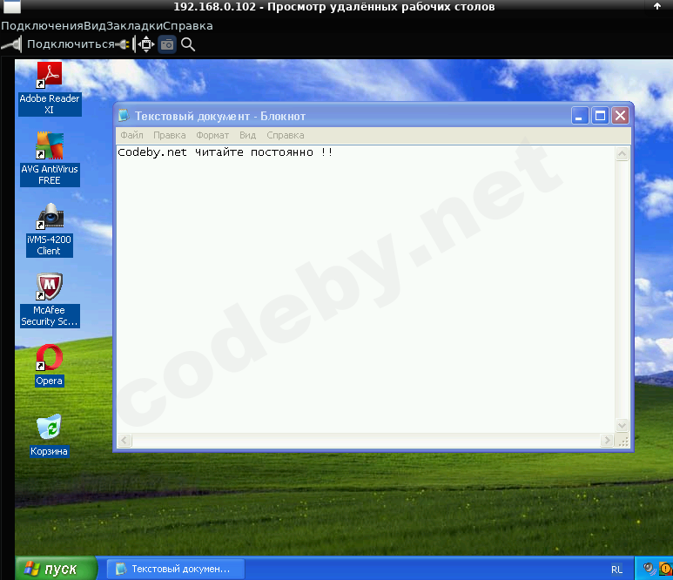Open the viewer Справка menu
Screen dimensions: 673x580
(188, 26)
